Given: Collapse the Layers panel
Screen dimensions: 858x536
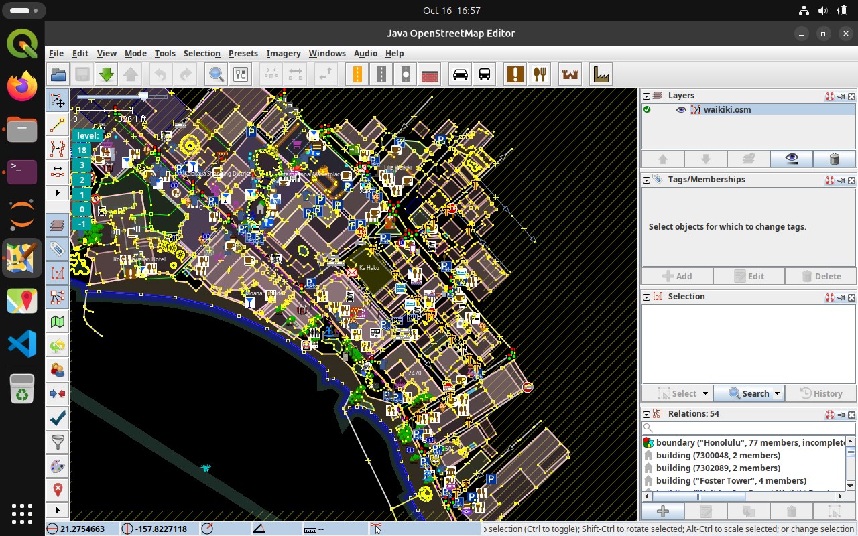Looking at the screenshot, I should click(647, 96).
